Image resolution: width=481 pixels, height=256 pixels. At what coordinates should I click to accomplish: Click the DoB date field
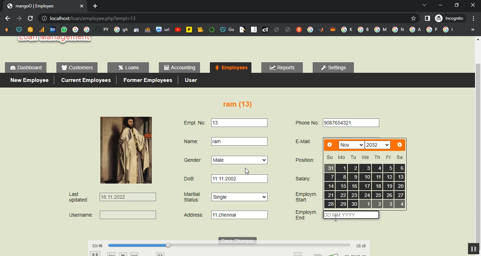tap(239, 179)
